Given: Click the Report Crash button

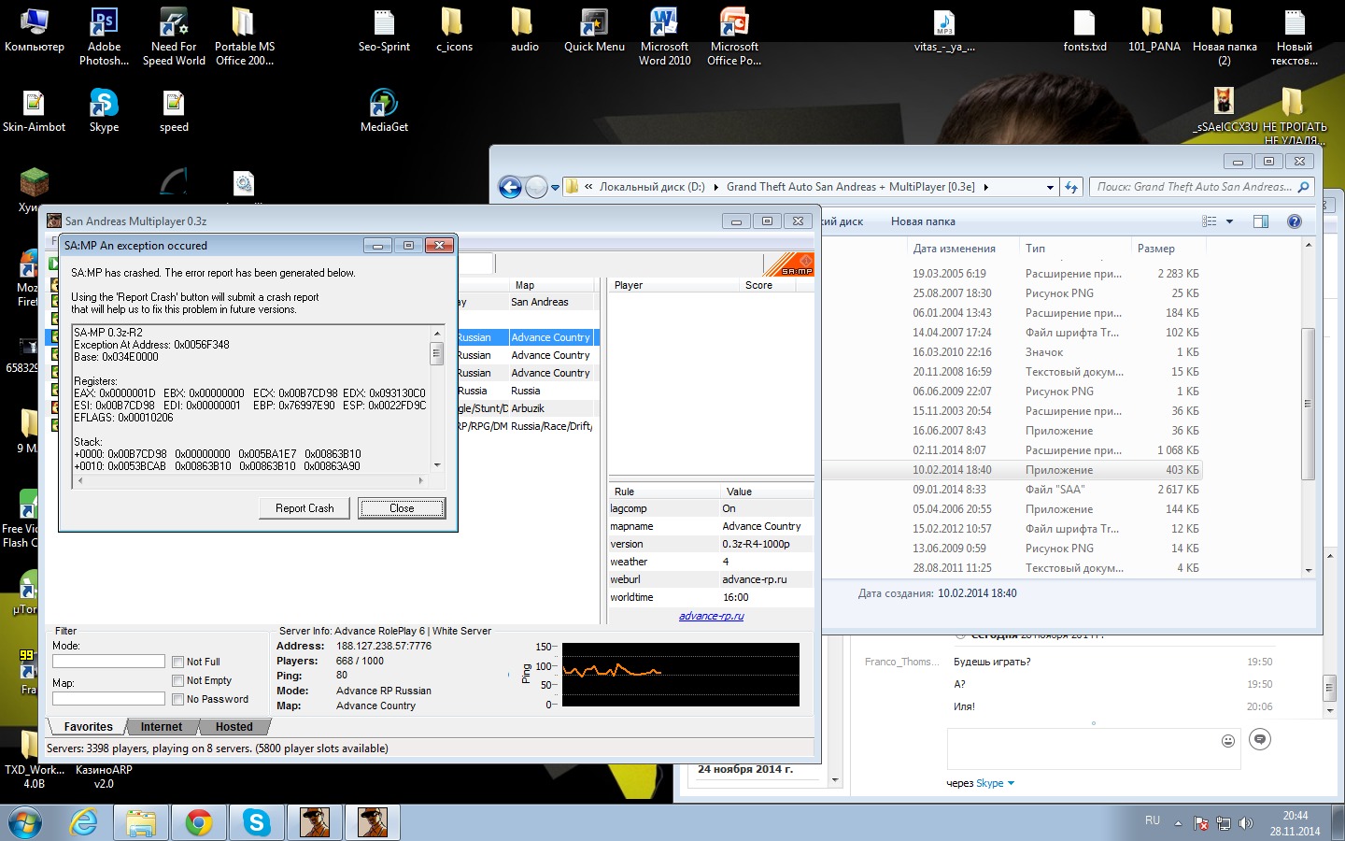Looking at the screenshot, I should pos(304,508).
